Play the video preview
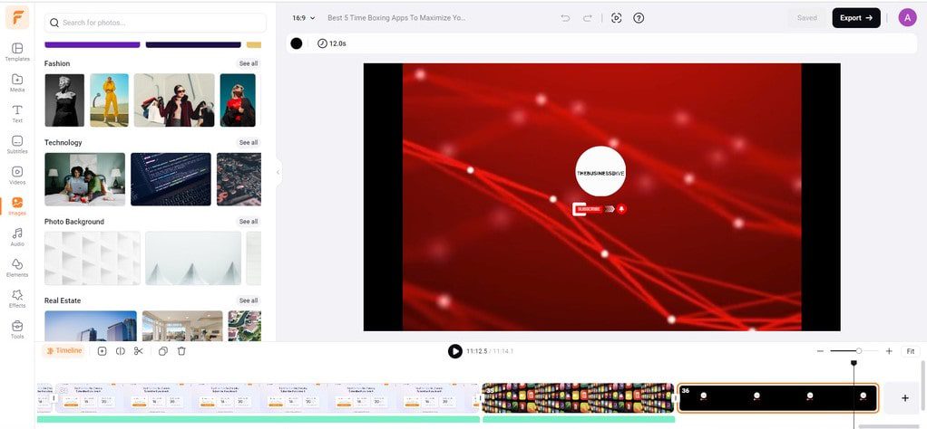The width and height of the screenshot is (927, 429). pyautogui.click(x=455, y=351)
